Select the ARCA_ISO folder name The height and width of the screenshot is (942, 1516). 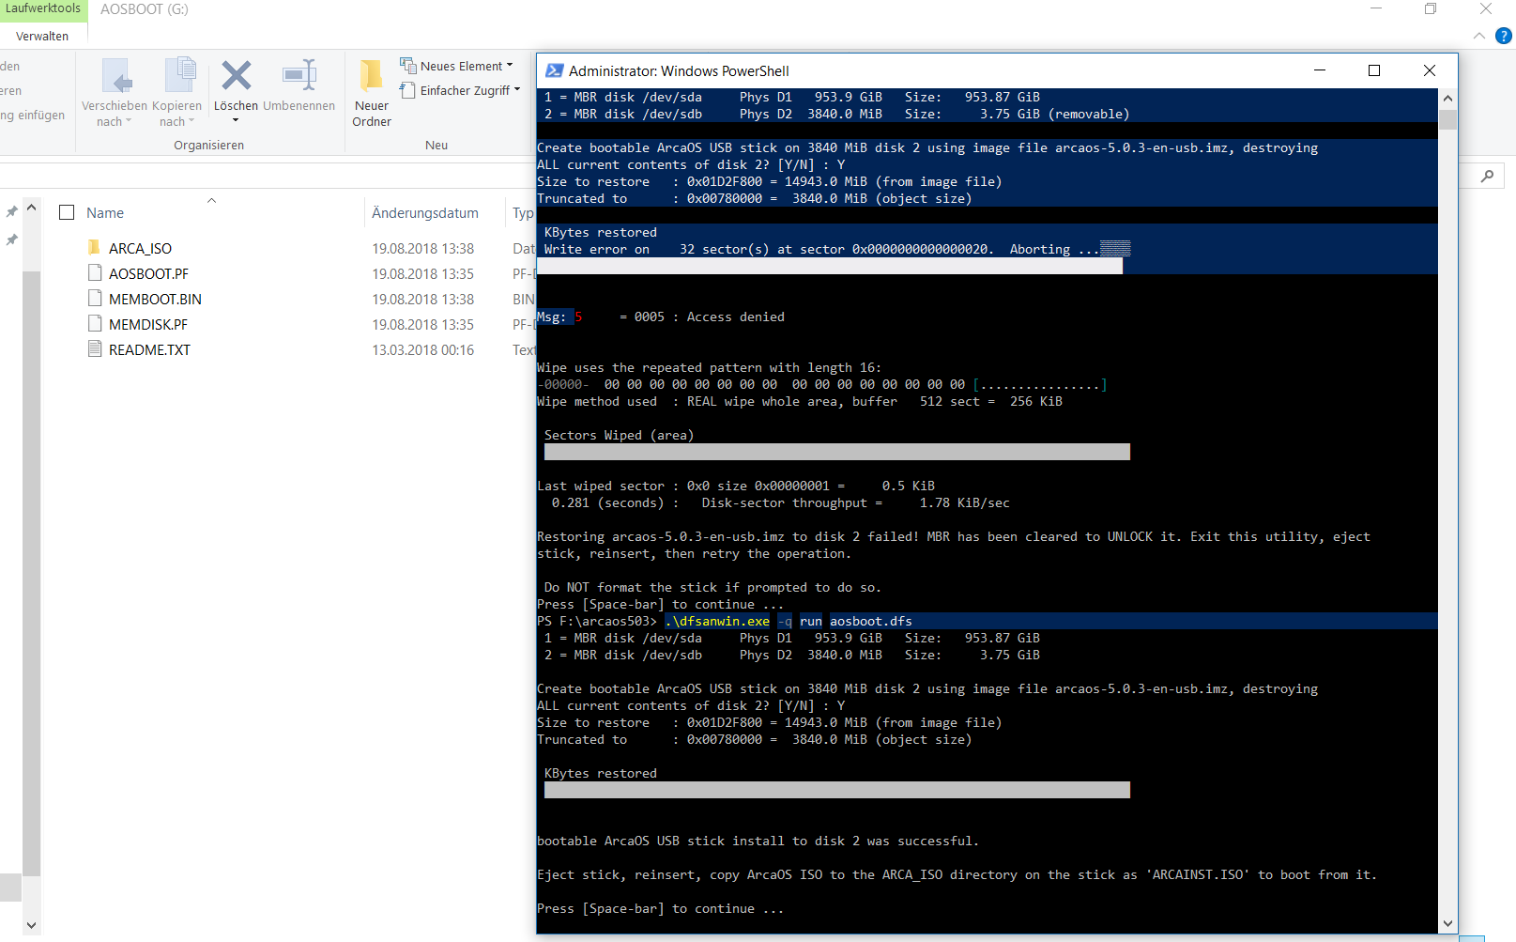[140, 248]
